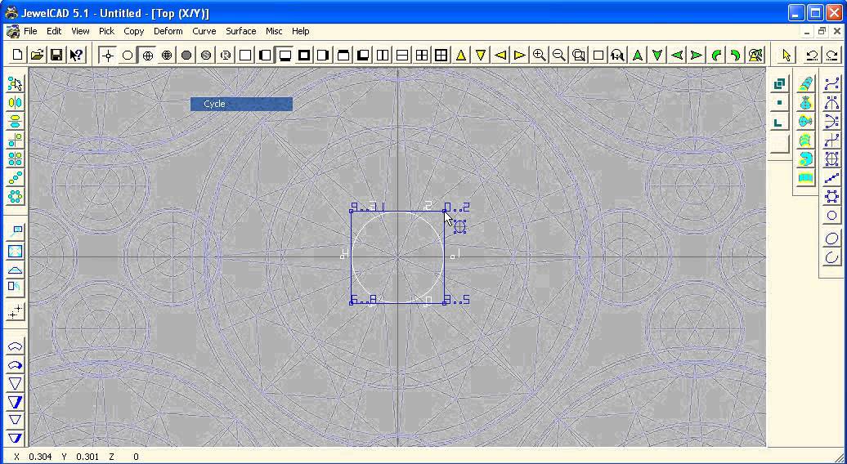
Task: Select the free-form curve tool
Action: [x=832, y=83]
